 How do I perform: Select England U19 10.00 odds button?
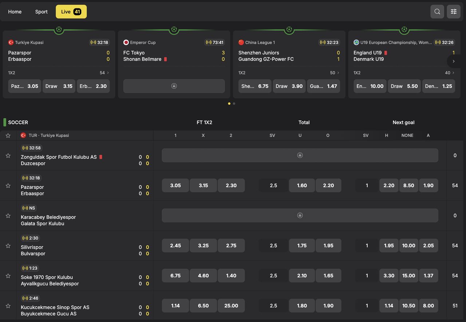370,86
